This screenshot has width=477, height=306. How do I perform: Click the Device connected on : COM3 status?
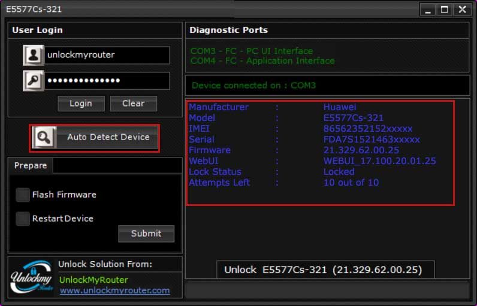click(x=254, y=86)
